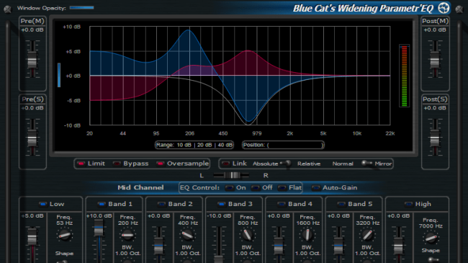Click the Low band 53 Hz value
The height and width of the screenshot is (263, 468).
[x=65, y=223]
